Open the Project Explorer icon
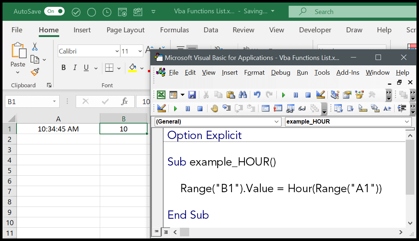This screenshot has height=241, width=419. 335,94
